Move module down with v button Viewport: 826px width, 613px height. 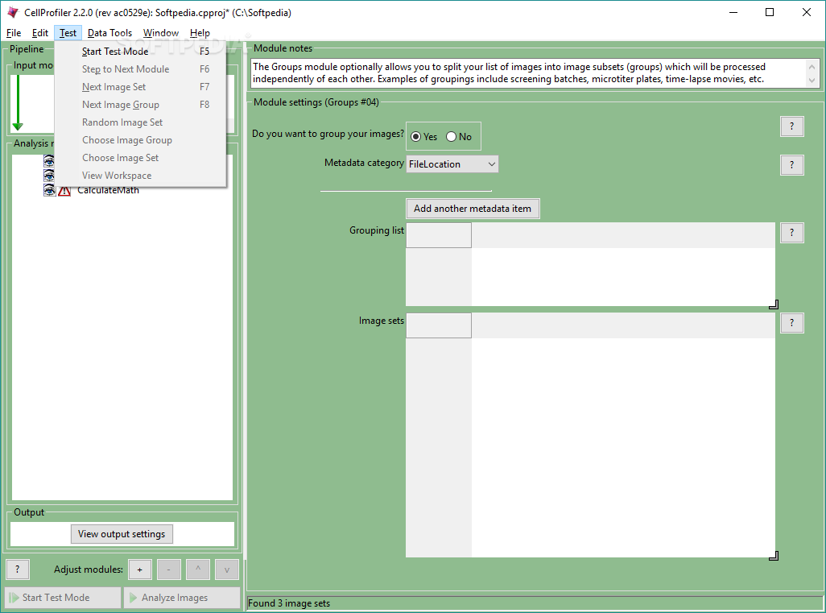coord(227,570)
